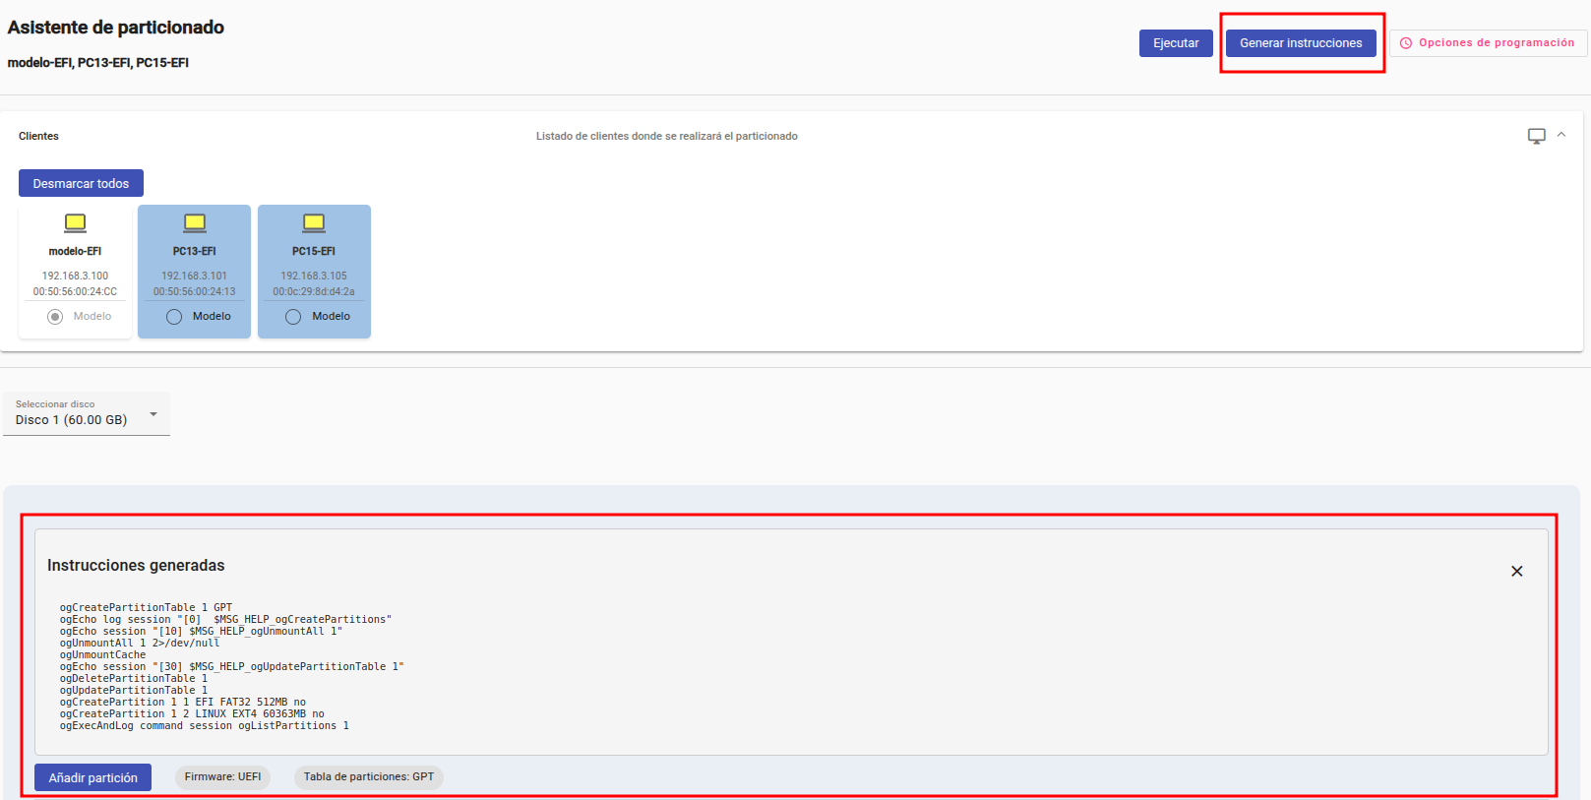Click the 192.168.3.101 IP address
1591x800 pixels.
coord(194,277)
